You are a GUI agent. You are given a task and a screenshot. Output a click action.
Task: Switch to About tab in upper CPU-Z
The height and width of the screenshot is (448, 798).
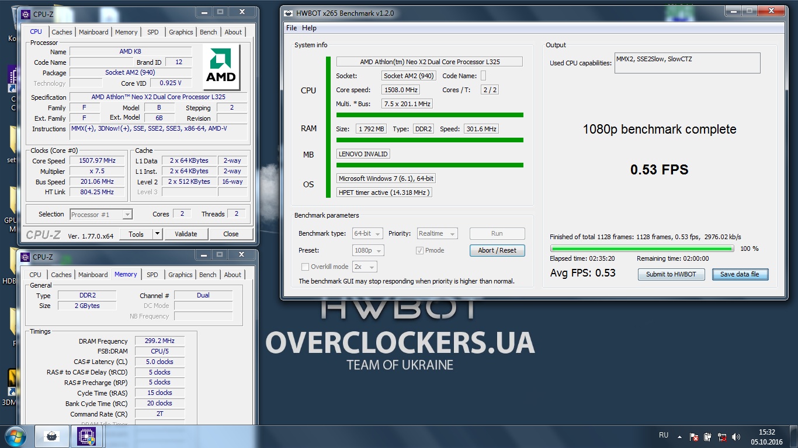point(233,32)
